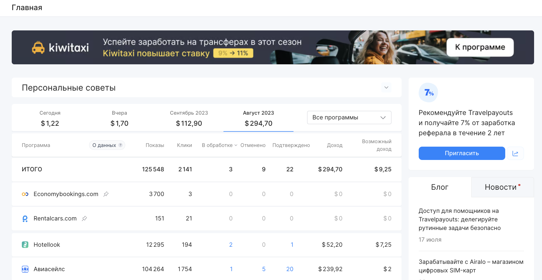This screenshot has width=542, height=280.
Task: Pin the Economybookings.com program
Action: pos(106,194)
